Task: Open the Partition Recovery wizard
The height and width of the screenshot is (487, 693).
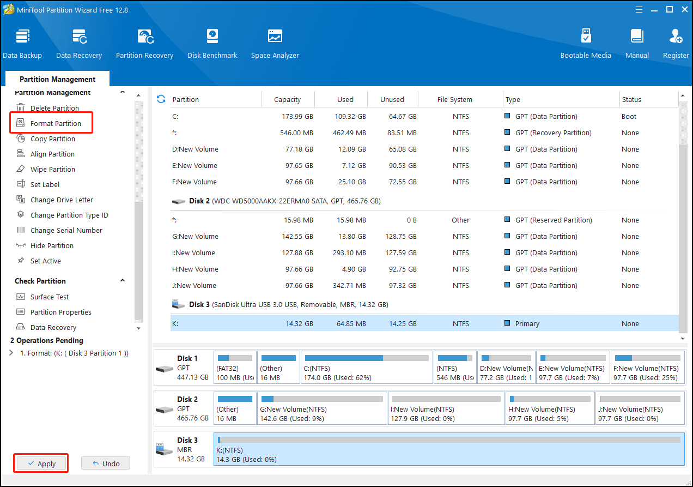Action: (x=144, y=44)
